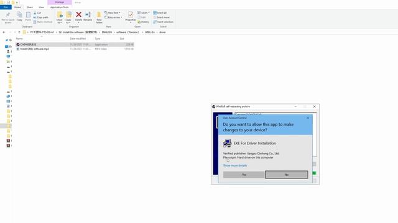
Task: Click GRBL-En breadcrumb segment
Action: pos(150,32)
